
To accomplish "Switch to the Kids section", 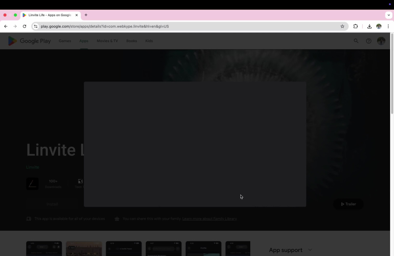I will (x=149, y=41).
